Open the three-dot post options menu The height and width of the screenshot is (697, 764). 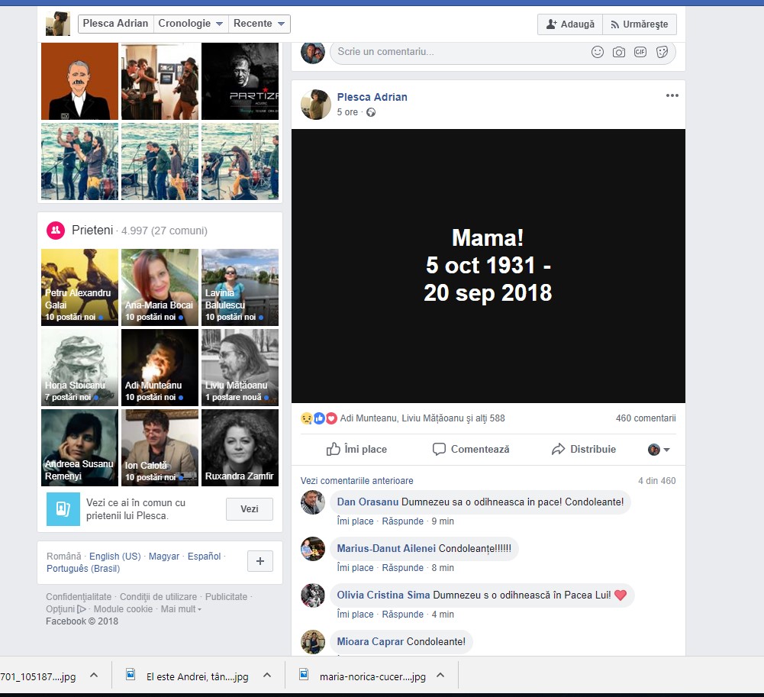[x=672, y=95]
